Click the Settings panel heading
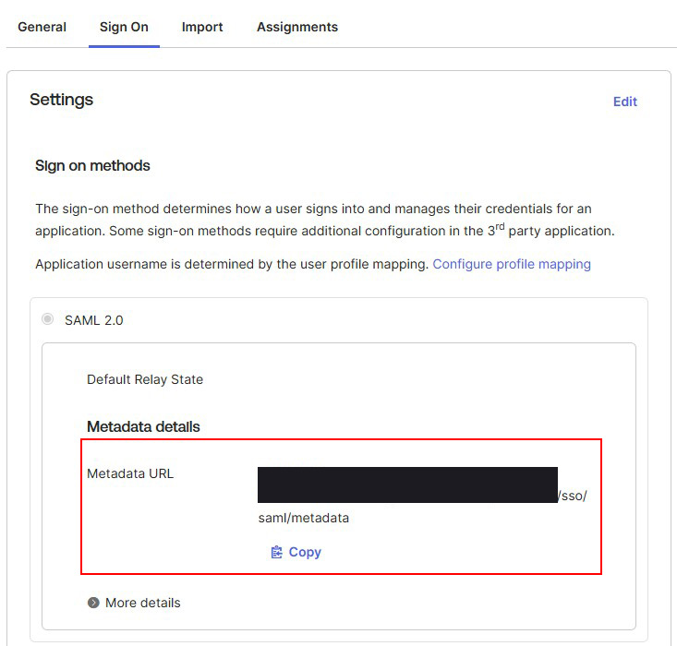This screenshot has width=677, height=646. pyautogui.click(x=61, y=100)
